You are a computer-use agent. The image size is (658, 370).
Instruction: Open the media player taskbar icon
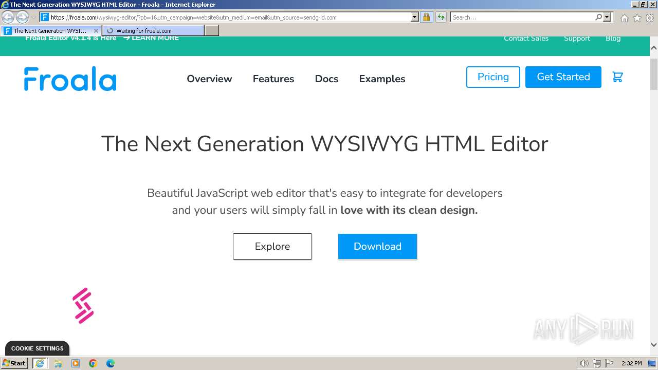coord(76,363)
